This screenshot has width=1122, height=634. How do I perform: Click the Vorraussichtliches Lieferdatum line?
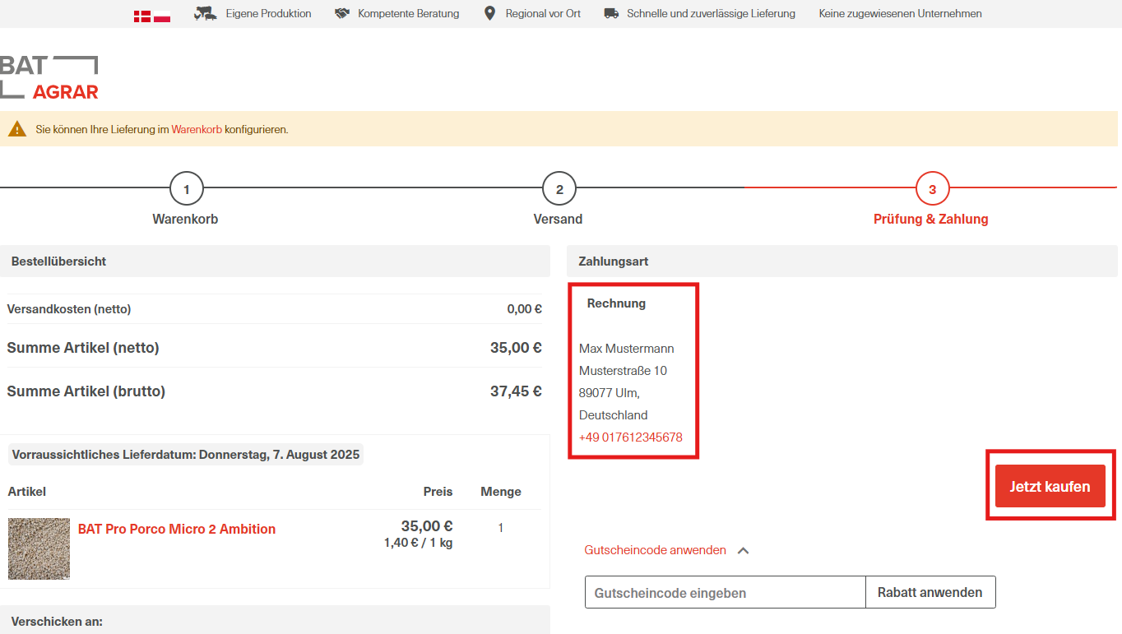(x=186, y=455)
